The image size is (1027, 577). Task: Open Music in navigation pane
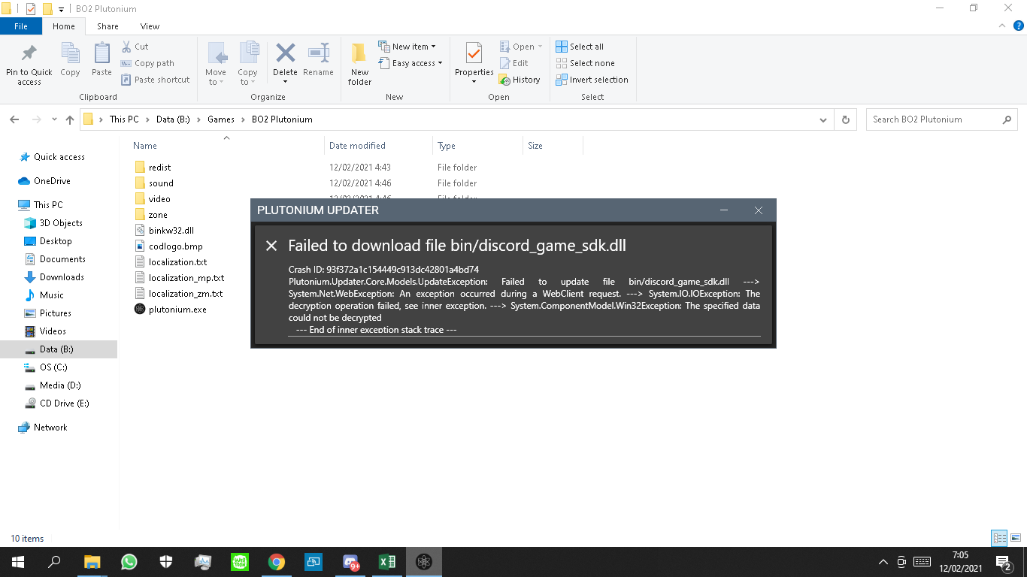tap(51, 295)
